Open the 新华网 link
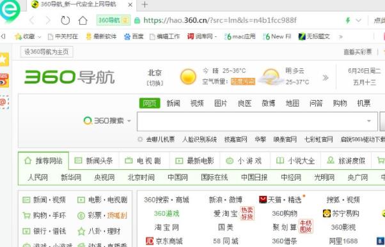 click(x=71, y=177)
